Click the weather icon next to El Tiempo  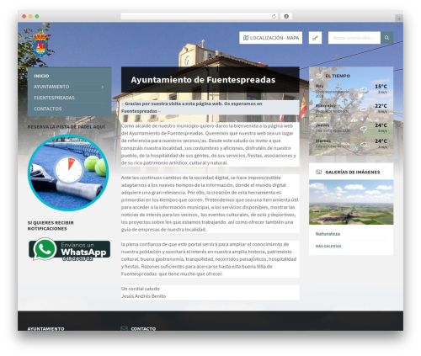(x=318, y=76)
